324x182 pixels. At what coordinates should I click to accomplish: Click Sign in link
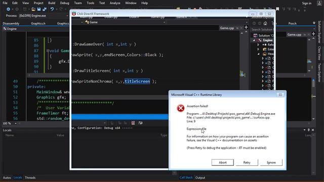tap(307, 4)
